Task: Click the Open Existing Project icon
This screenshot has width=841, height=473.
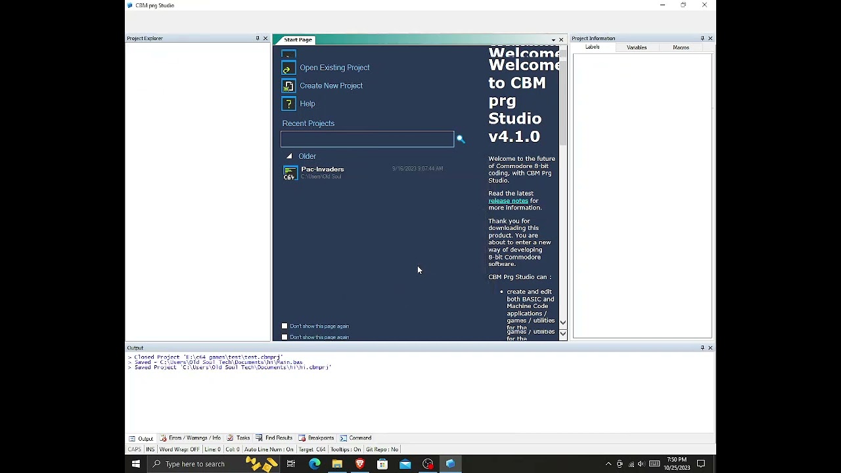Action: pos(288,68)
